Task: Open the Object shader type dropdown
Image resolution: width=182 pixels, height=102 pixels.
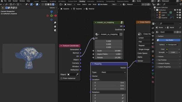Action: (70, 5)
